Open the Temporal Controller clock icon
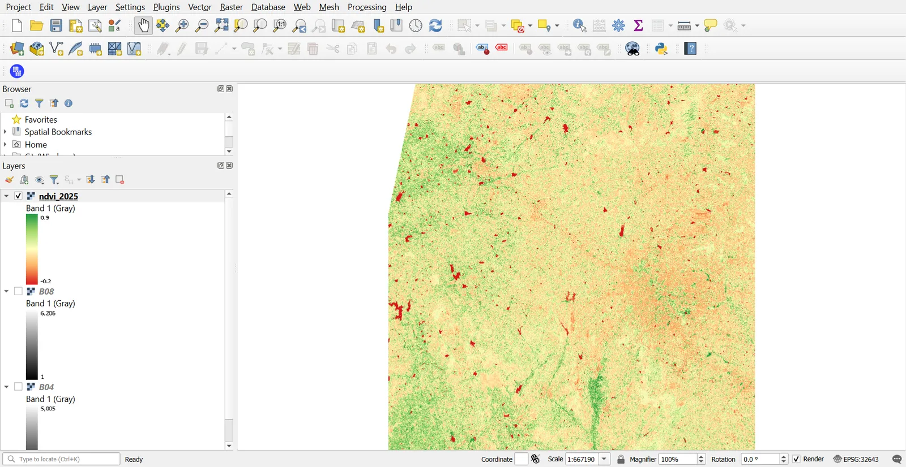Viewport: 906px width, 467px height. pos(416,25)
